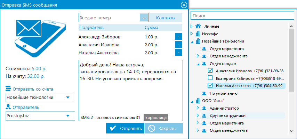Image resolution: width=297 pixels, height=139 pixels.
Task: Click the Нескафе building icon
Action: 199,34
